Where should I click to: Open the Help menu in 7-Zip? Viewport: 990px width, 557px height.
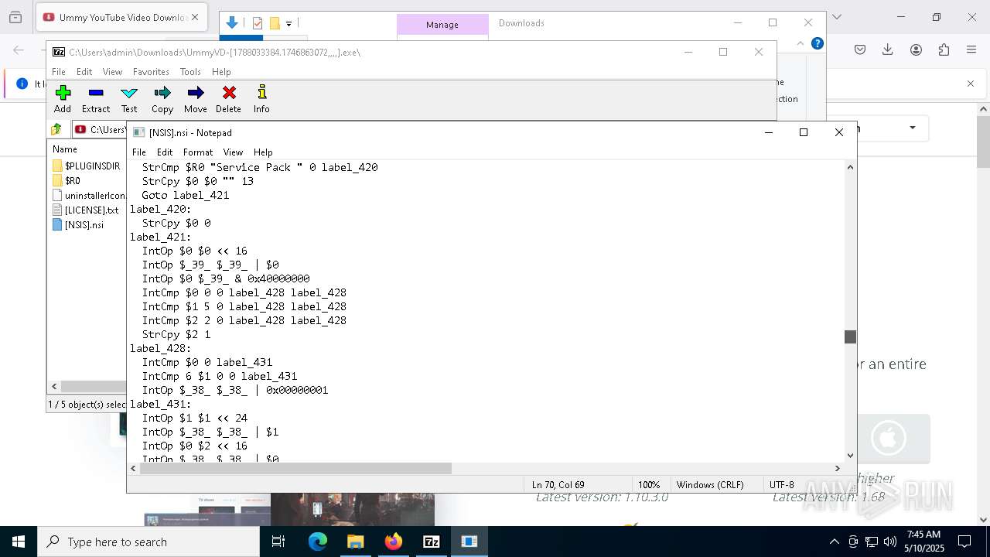[221, 72]
